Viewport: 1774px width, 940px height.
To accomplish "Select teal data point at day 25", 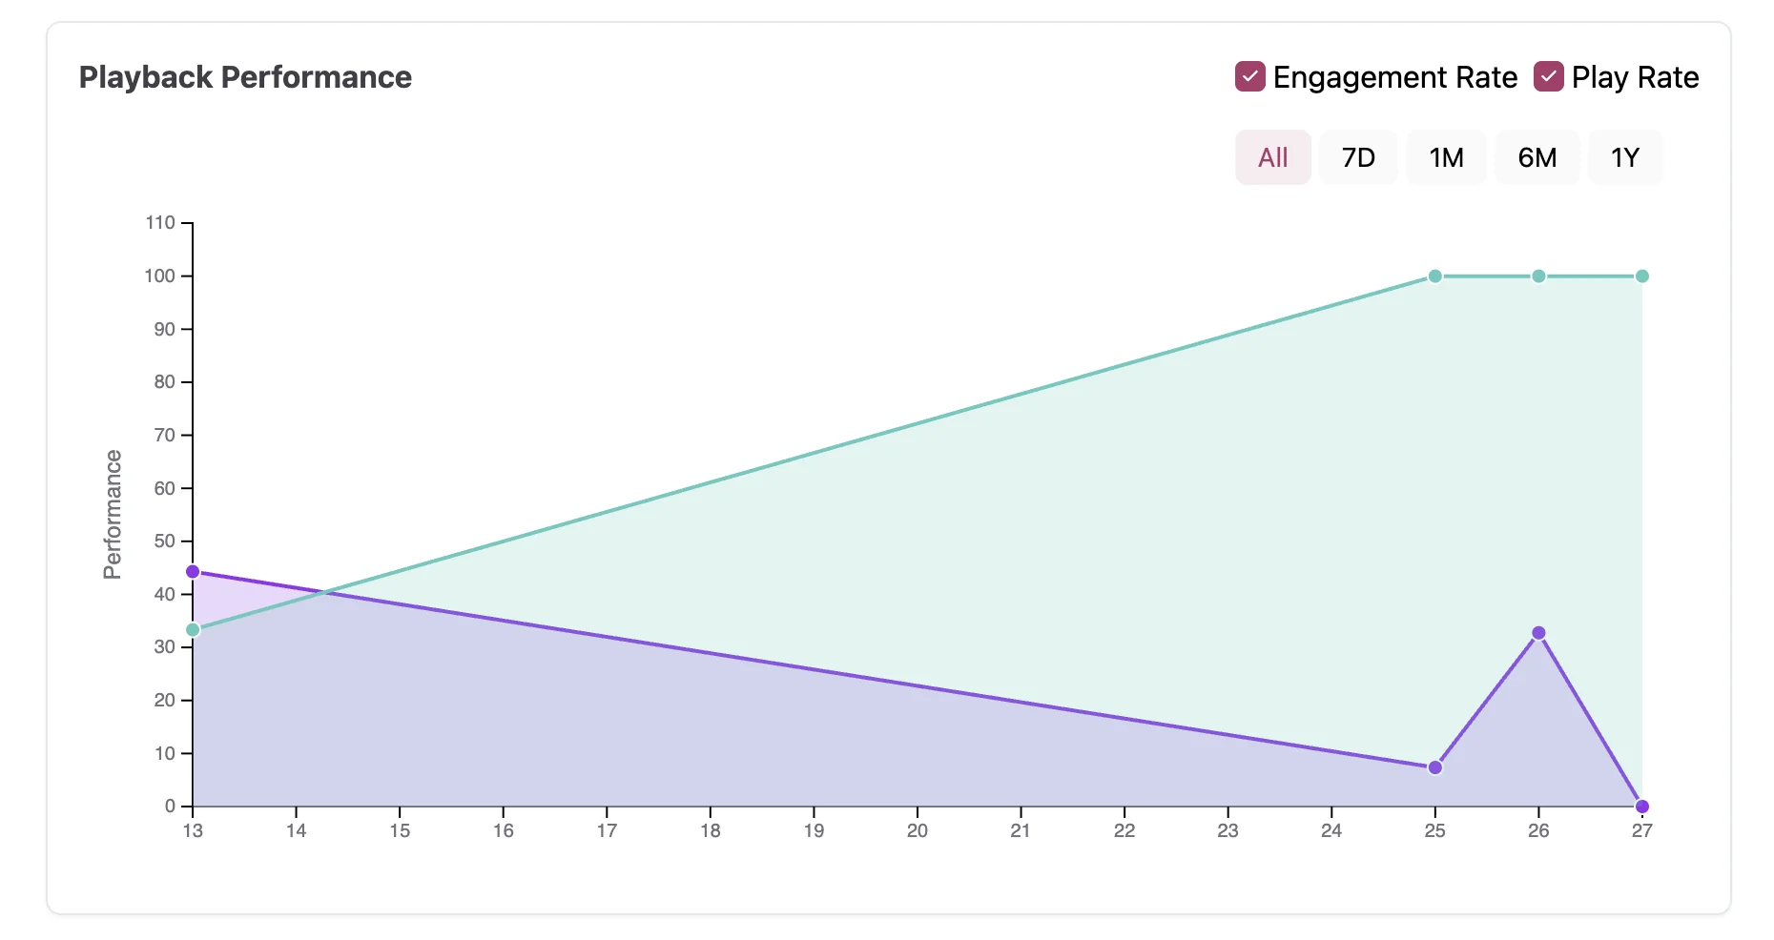I will [x=1434, y=276].
